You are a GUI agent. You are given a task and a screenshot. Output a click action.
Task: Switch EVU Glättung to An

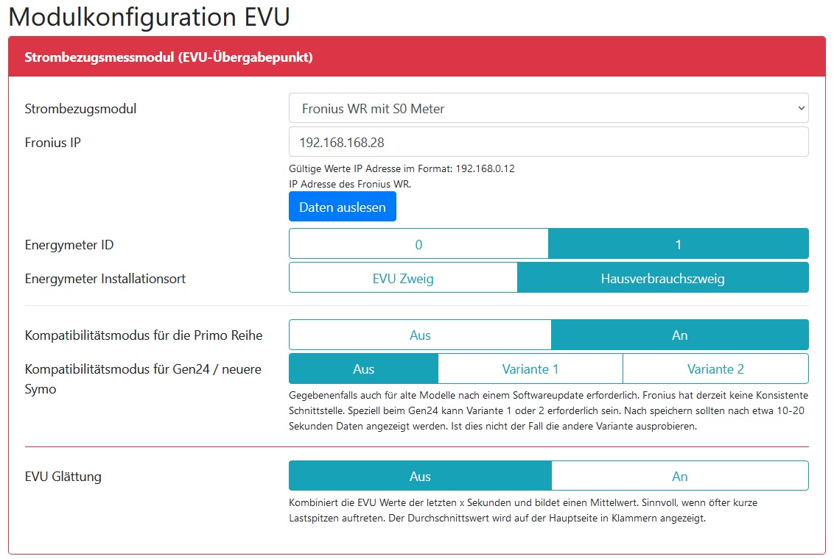(680, 476)
